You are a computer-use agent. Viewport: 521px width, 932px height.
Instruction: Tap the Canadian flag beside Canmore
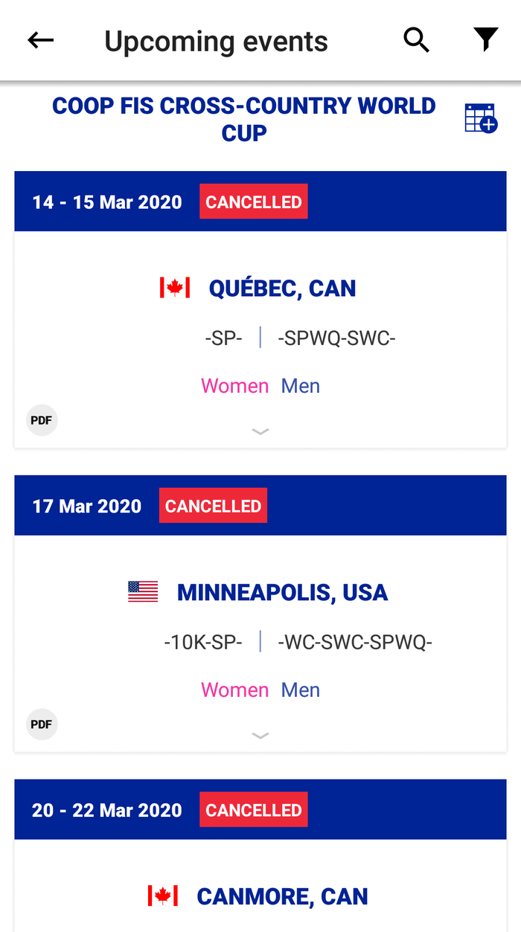coord(163,896)
